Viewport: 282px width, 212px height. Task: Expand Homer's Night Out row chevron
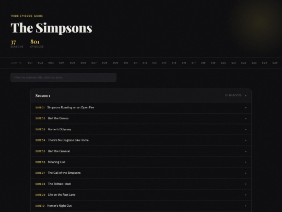coord(245,206)
